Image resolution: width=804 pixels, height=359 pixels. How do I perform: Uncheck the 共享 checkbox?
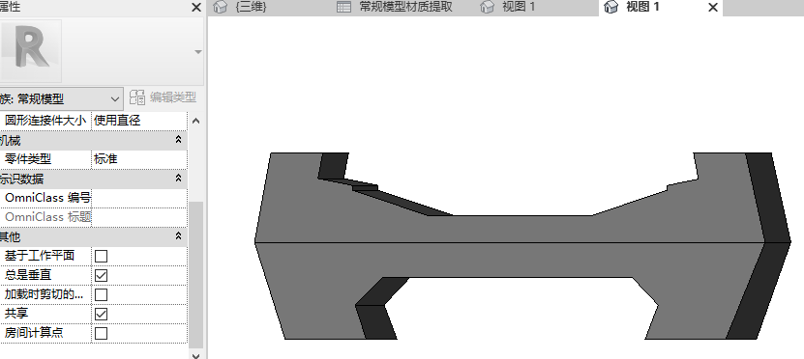click(x=102, y=314)
